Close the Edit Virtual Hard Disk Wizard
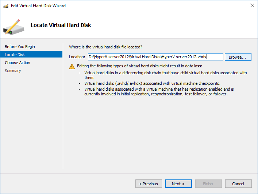The height and width of the screenshot is (194, 258). coord(252,6)
